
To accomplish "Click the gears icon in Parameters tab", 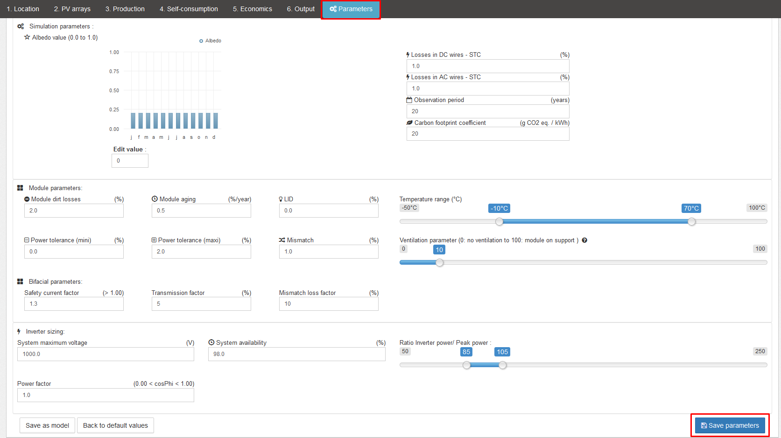I will [x=333, y=9].
